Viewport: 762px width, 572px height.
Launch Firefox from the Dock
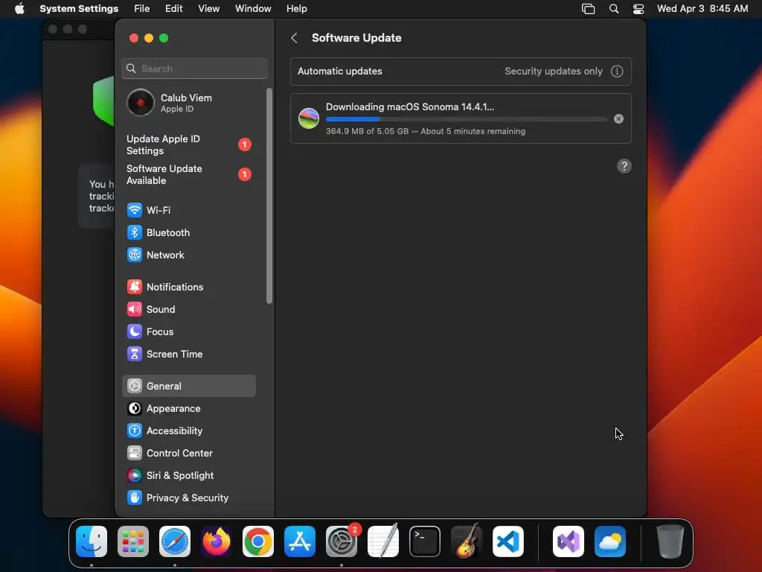point(217,541)
